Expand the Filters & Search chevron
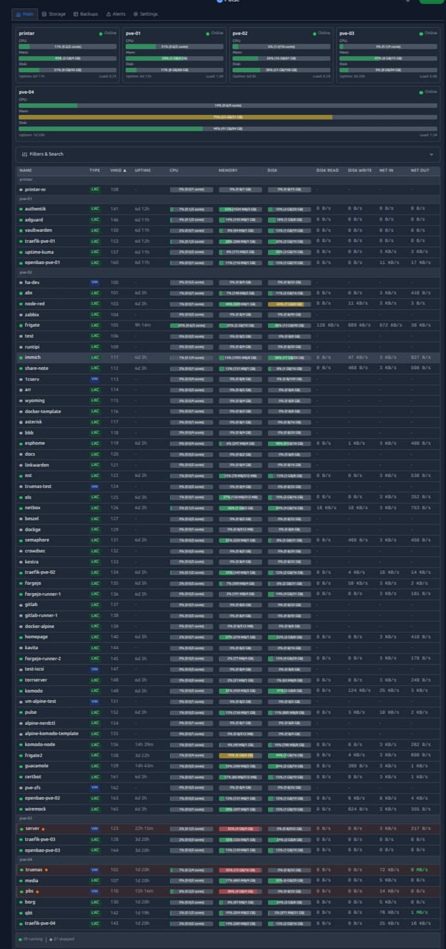The width and height of the screenshot is (446, 949). 431,154
